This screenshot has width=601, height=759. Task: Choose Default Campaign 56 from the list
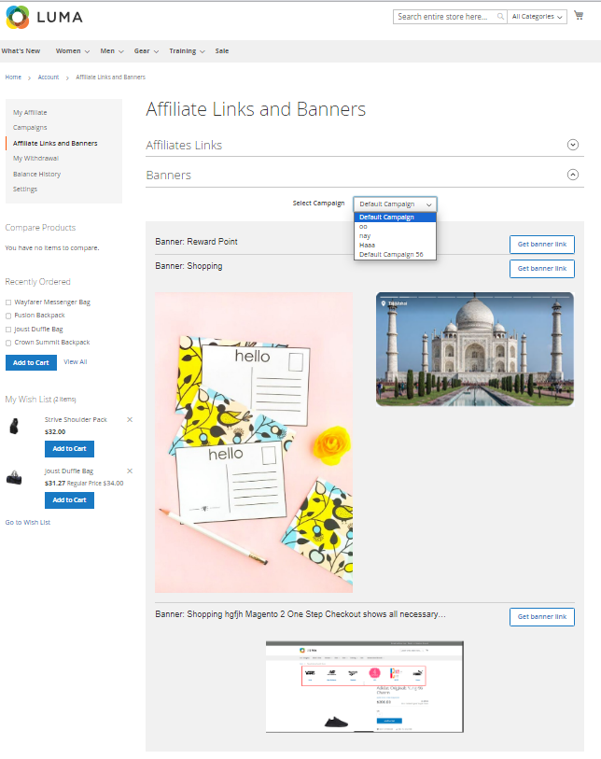[391, 254]
